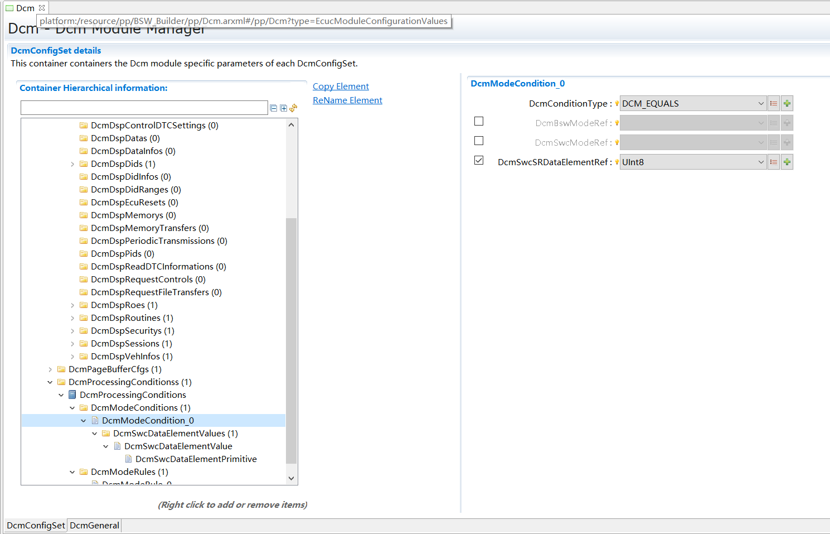Uncheck the DcmSwcSRDataElementRef checkbox
The image size is (830, 534).
[x=479, y=160]
